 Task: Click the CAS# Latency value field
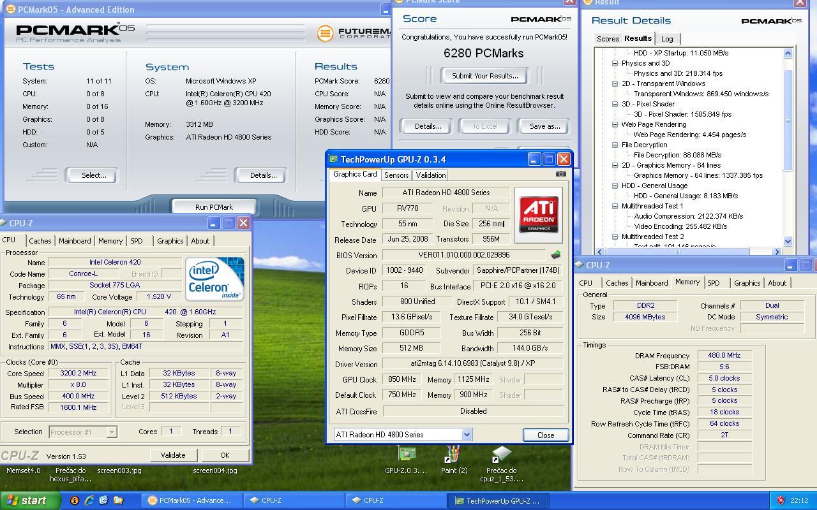(x=724, y=378)
